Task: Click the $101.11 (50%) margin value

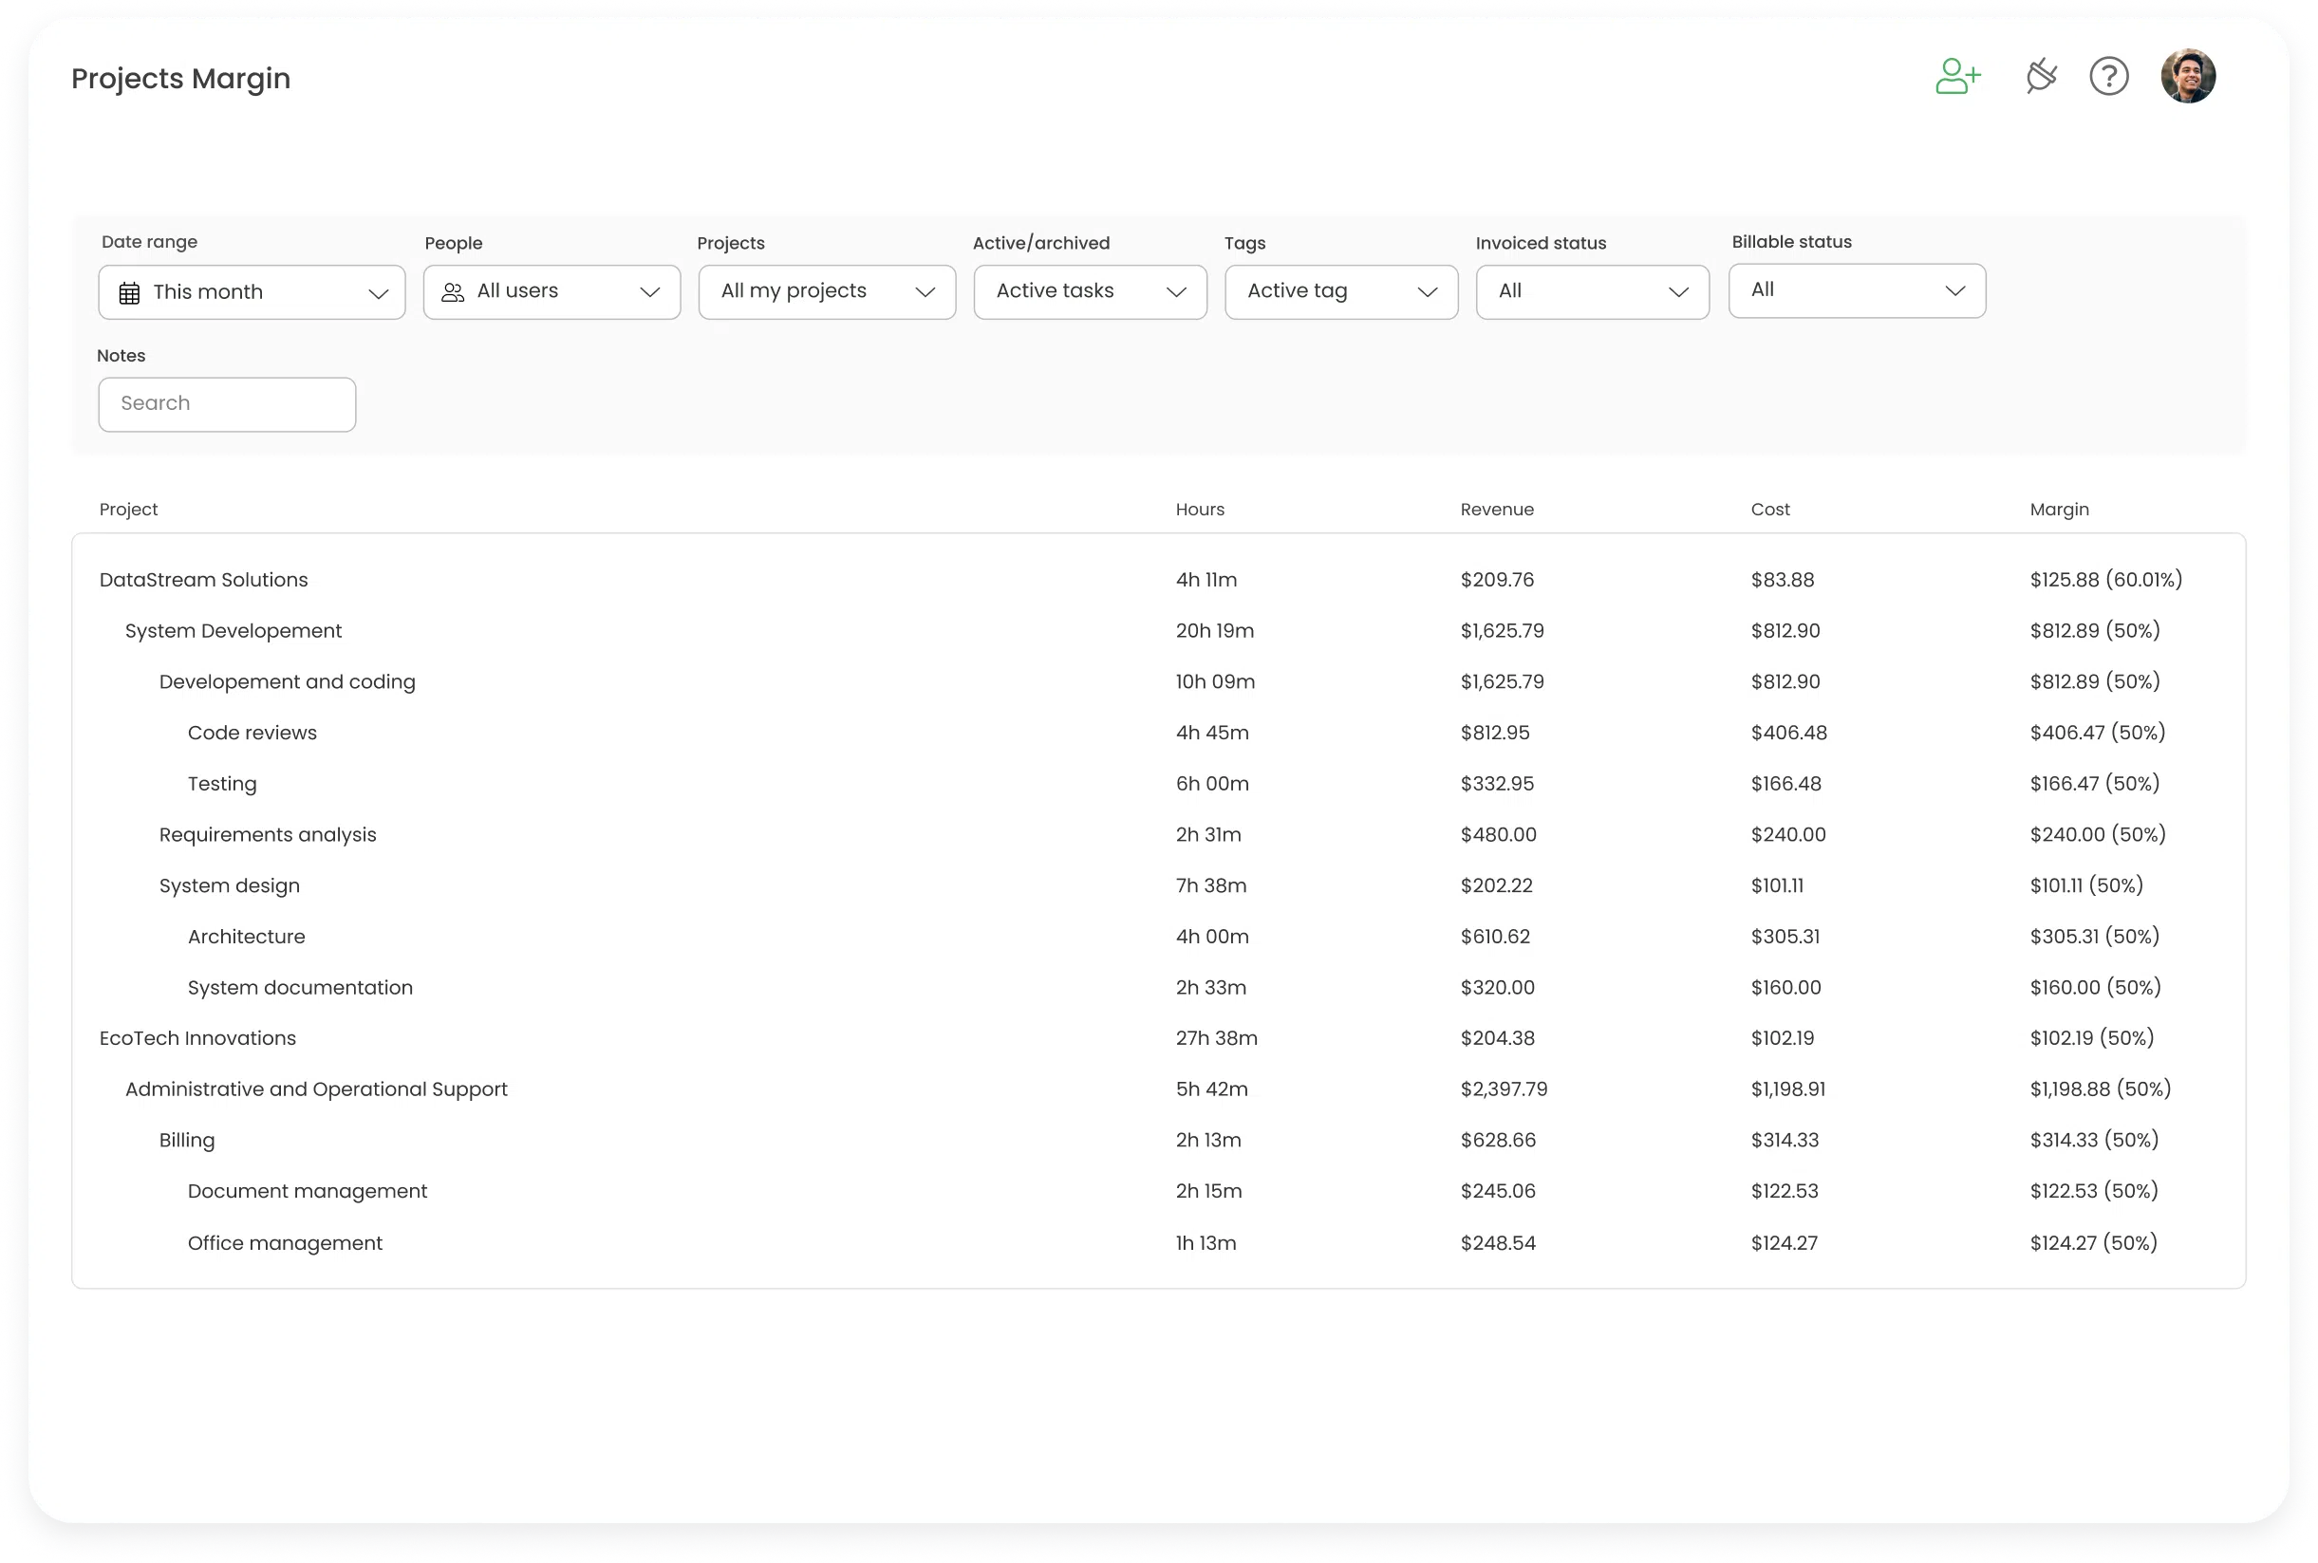Action: 2085,885
